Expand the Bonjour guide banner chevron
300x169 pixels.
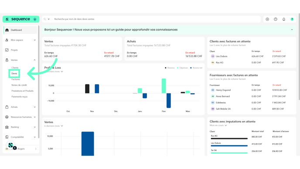pyautogui.click(x=292, y=30)
